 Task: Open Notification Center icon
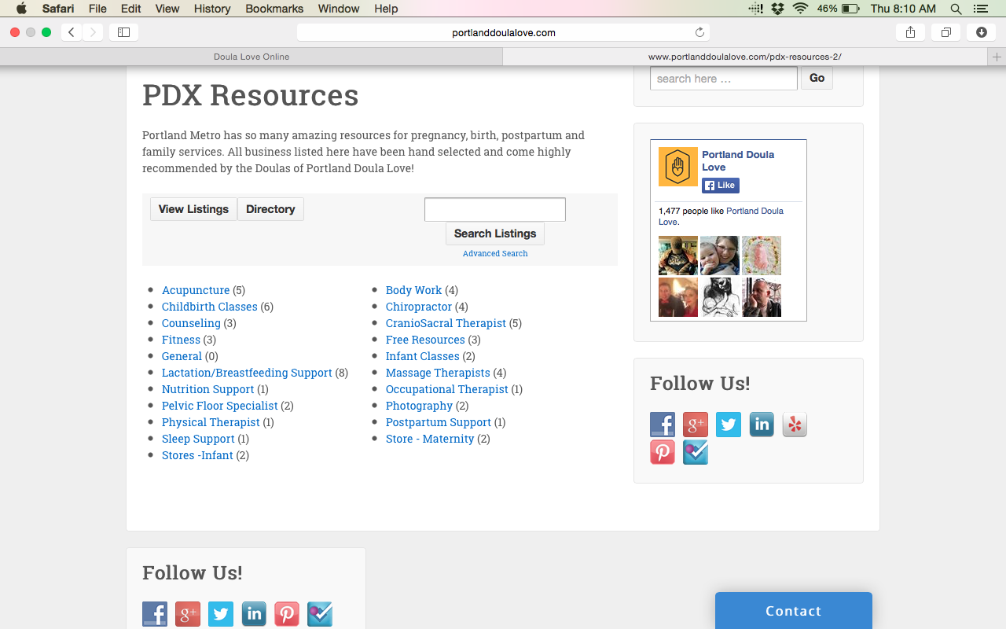click(980, 9)
